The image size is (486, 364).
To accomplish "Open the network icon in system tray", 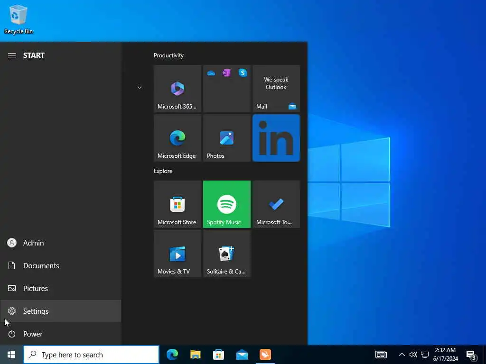I will pyautogui.click(x=425, y=355).
